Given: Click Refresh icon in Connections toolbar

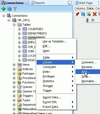Looking at the screenshot, I should point(9,9).
